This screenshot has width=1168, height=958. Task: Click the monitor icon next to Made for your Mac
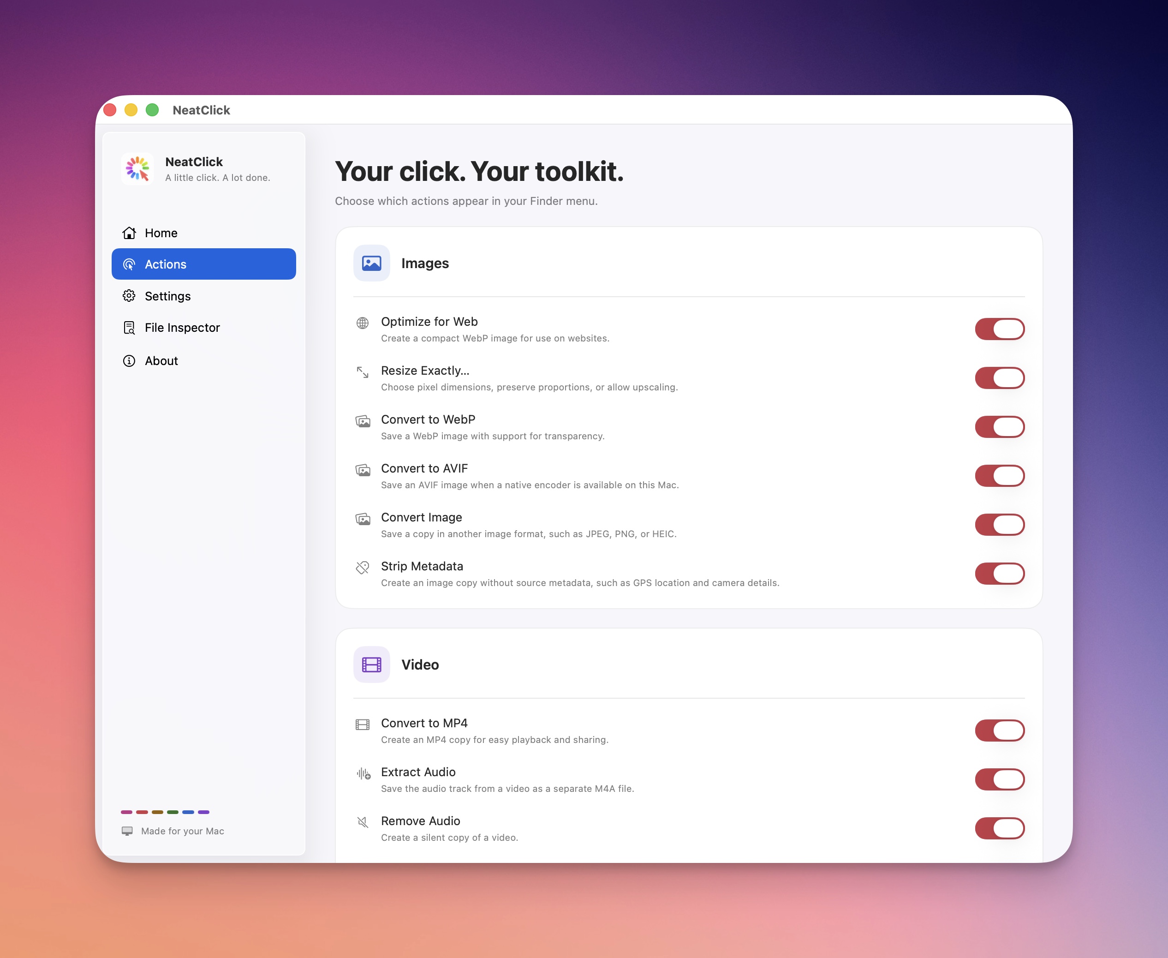click(127, 831)
